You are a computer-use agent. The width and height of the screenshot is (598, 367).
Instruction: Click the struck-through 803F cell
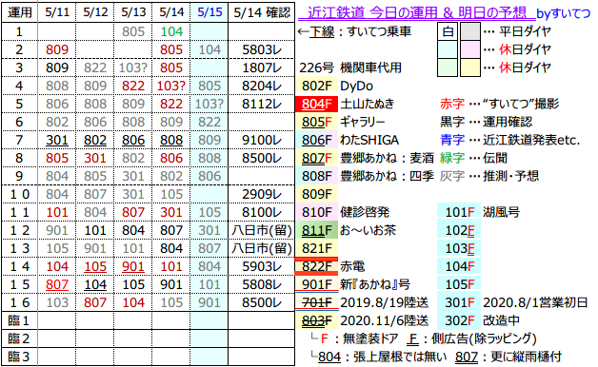[316, 321]
